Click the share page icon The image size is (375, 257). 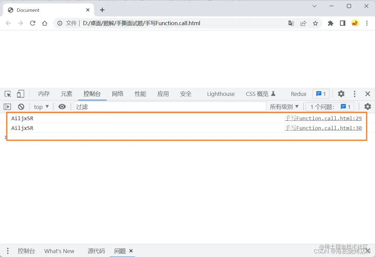[303, 23]
